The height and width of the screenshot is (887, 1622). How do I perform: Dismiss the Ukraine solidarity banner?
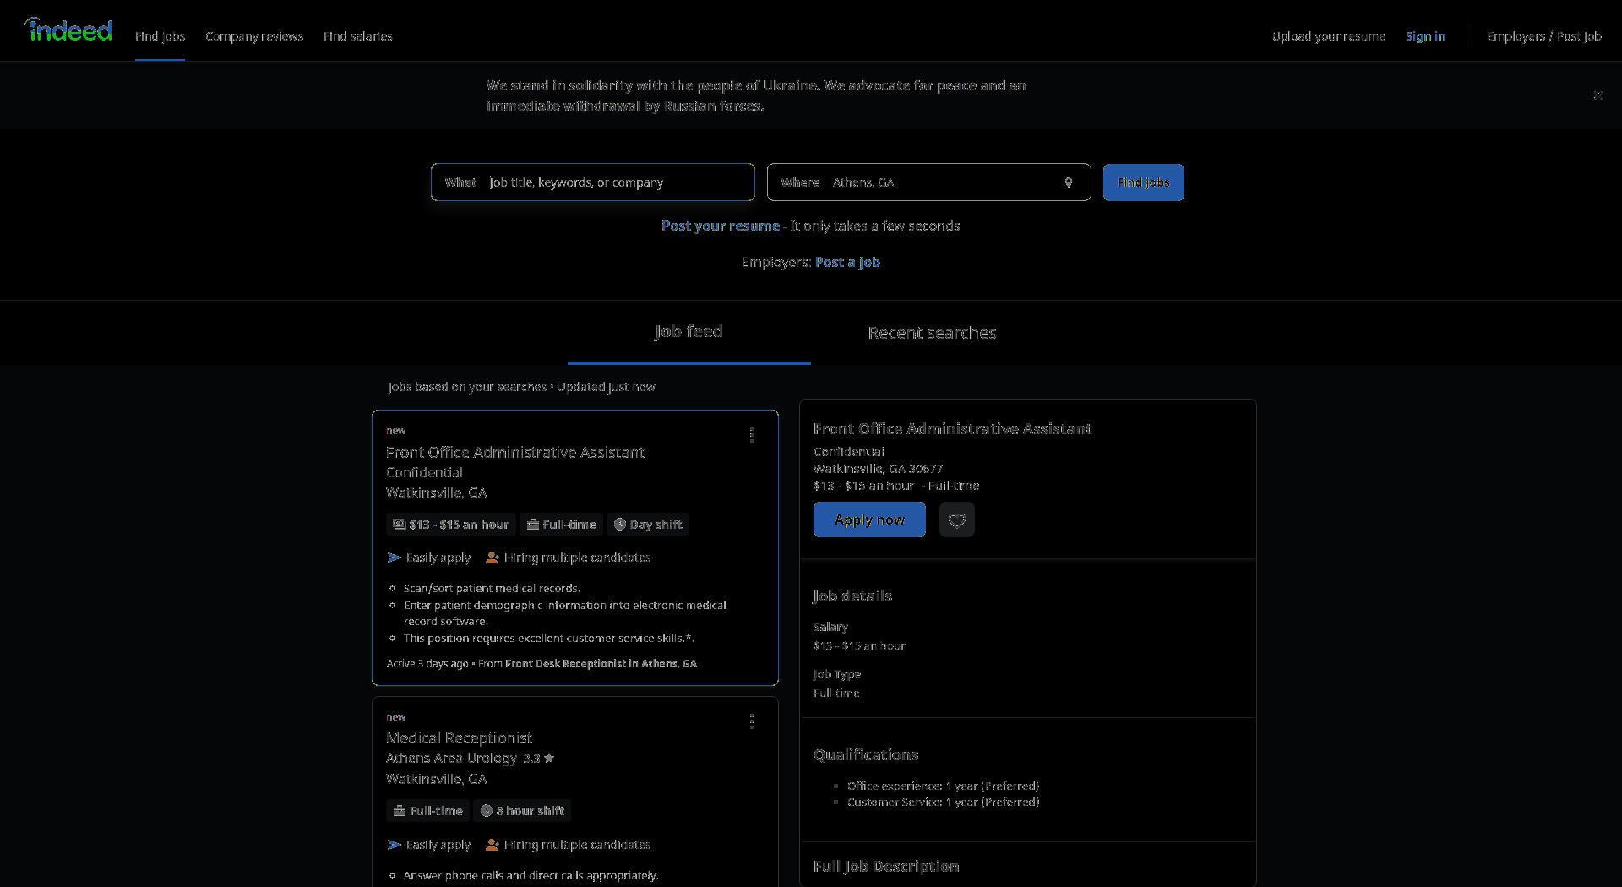[x=1598, y=95]
